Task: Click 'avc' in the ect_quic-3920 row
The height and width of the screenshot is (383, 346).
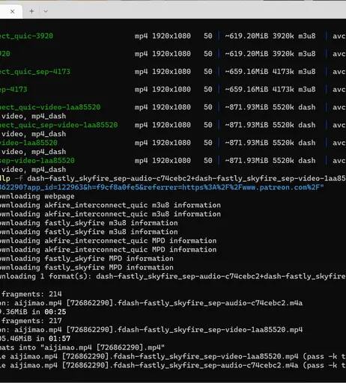Action: click(339, 36)
